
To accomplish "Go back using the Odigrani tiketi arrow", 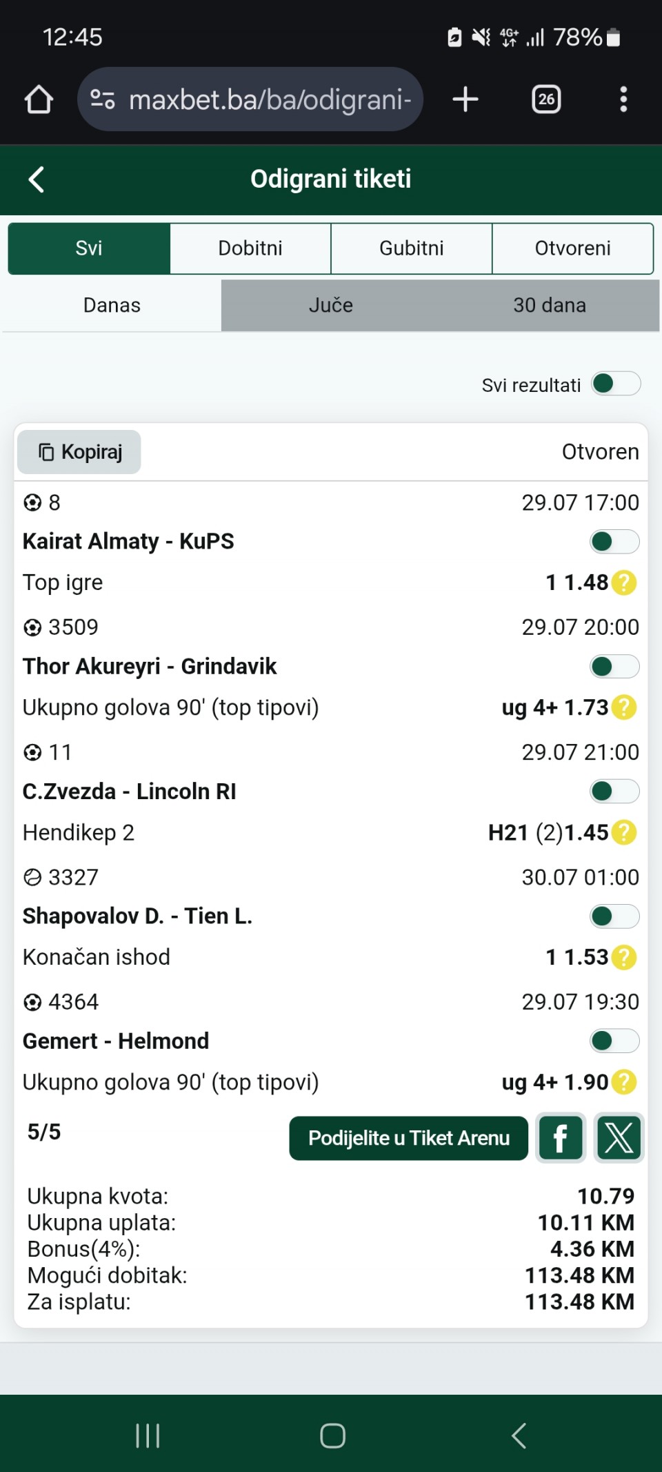I will pos(37,179).
